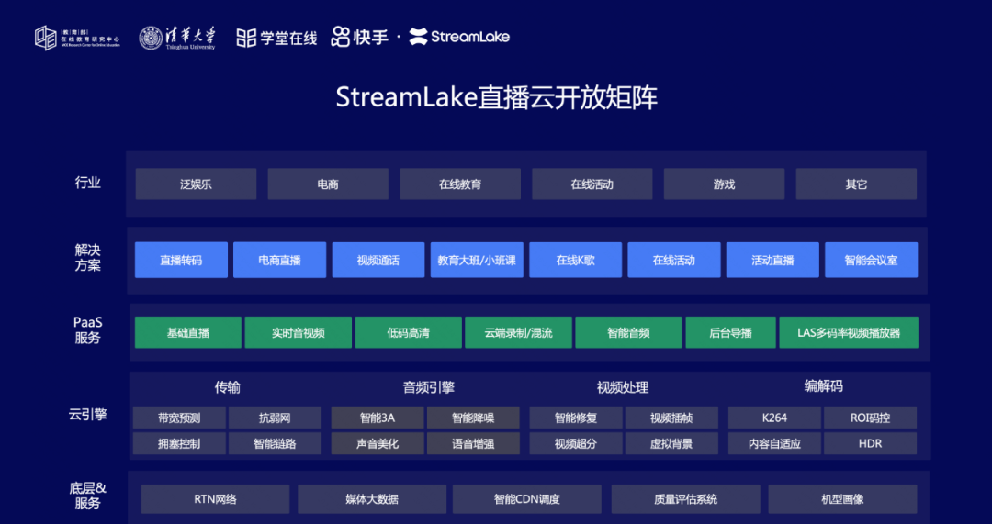This screenshot has height=524, width=992.
Task: Click the green 云端录制/混流 PaaS box
Action: pos(518,332)
